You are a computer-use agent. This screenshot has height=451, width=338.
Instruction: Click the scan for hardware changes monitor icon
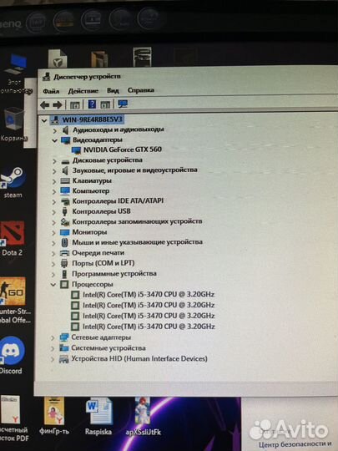[x=123, y=104]
